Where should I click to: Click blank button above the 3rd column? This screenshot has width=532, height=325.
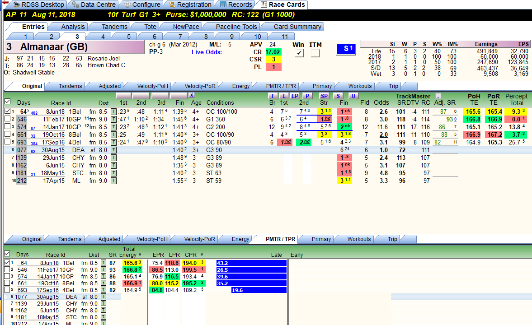pos(160,96)
